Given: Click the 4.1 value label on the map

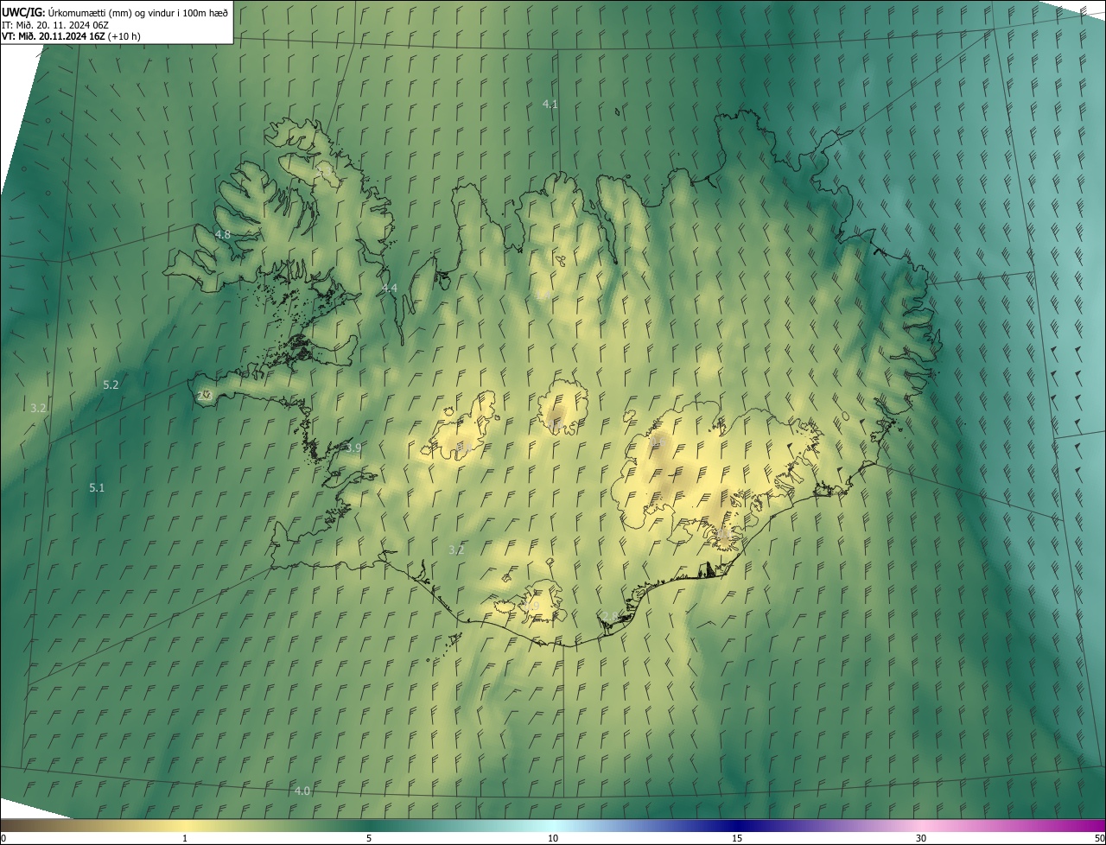Looking at the screenshot, I should click(x=550, y=104).
